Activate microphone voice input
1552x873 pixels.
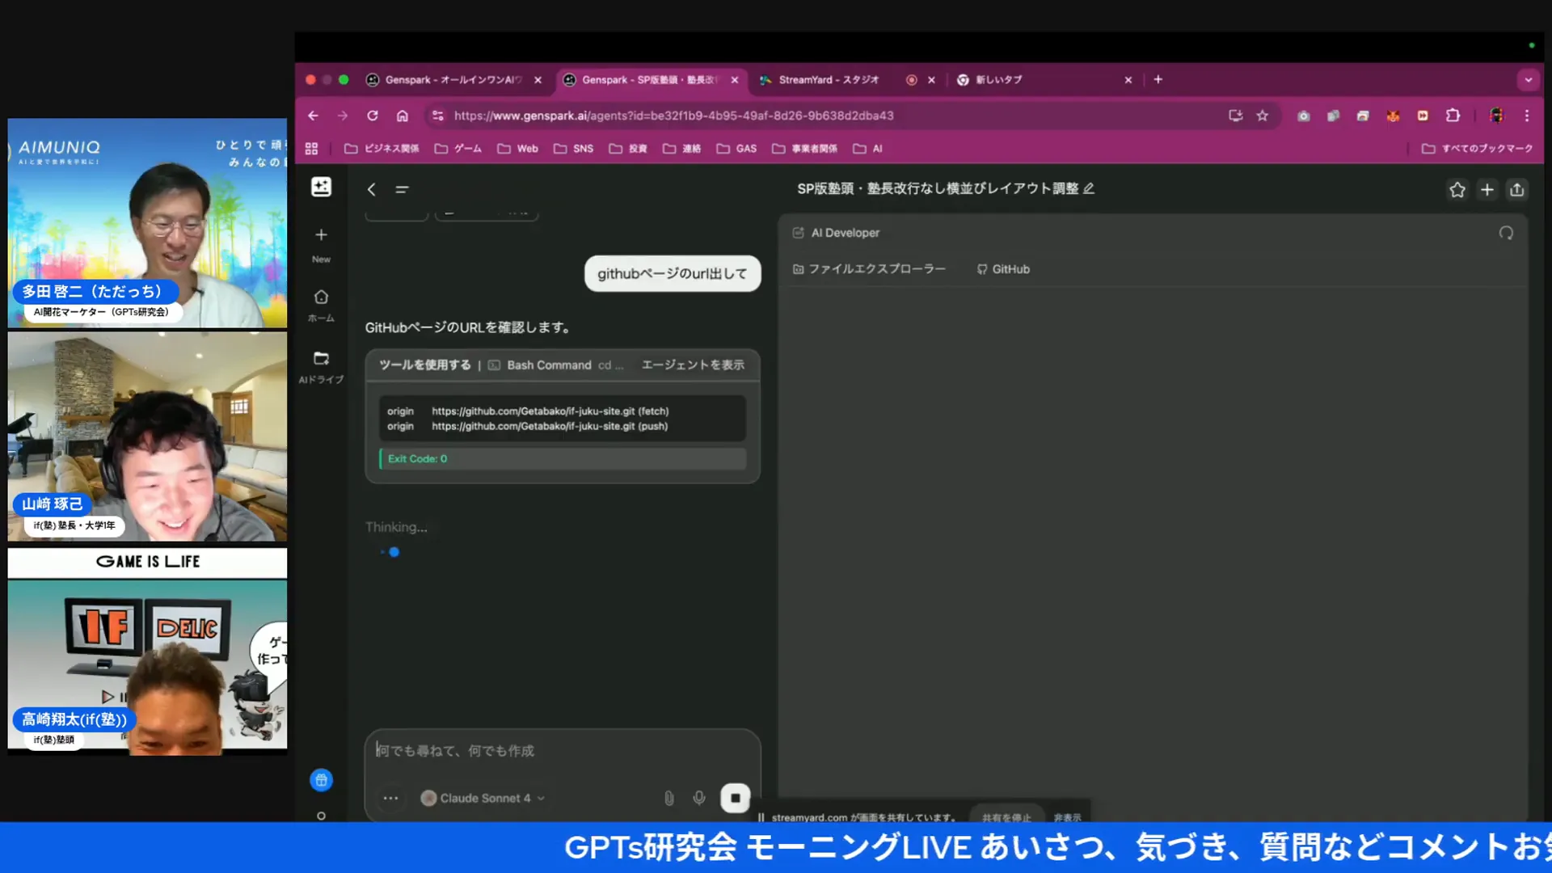(699, 798)
